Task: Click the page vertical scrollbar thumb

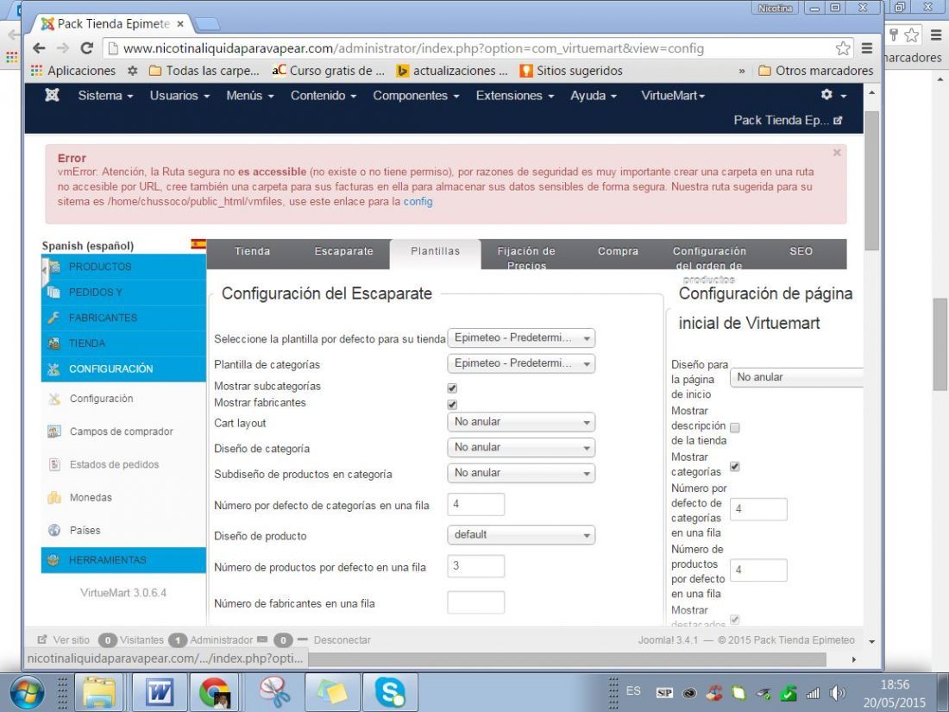Action: click(x=871, y=180)
